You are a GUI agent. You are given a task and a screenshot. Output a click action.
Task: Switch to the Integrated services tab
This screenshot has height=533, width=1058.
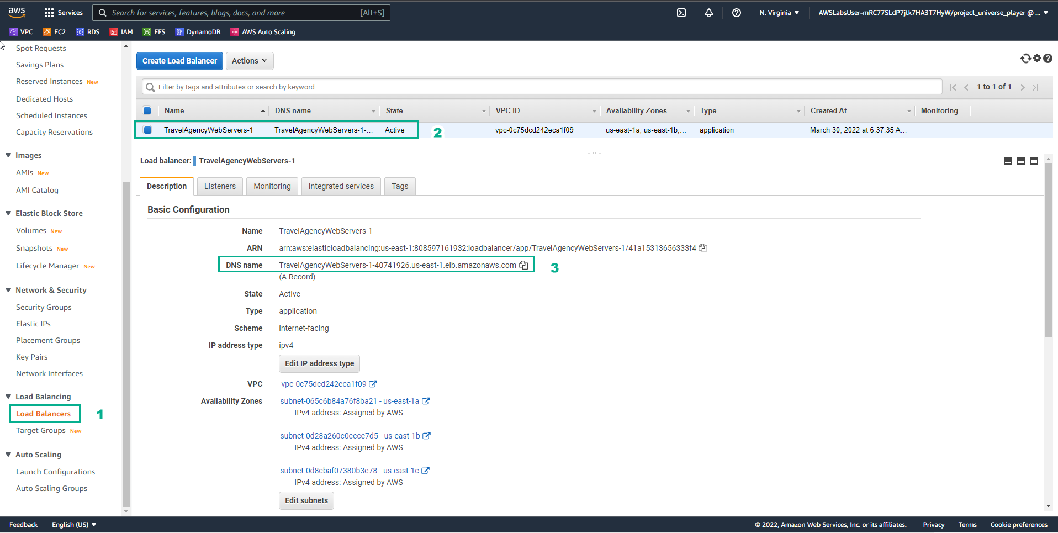point(341,186)
